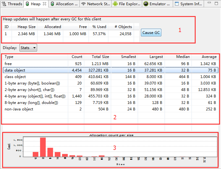Viewport: 221px width, 169px height.
Task: Select the class object row
Action: 111,77
